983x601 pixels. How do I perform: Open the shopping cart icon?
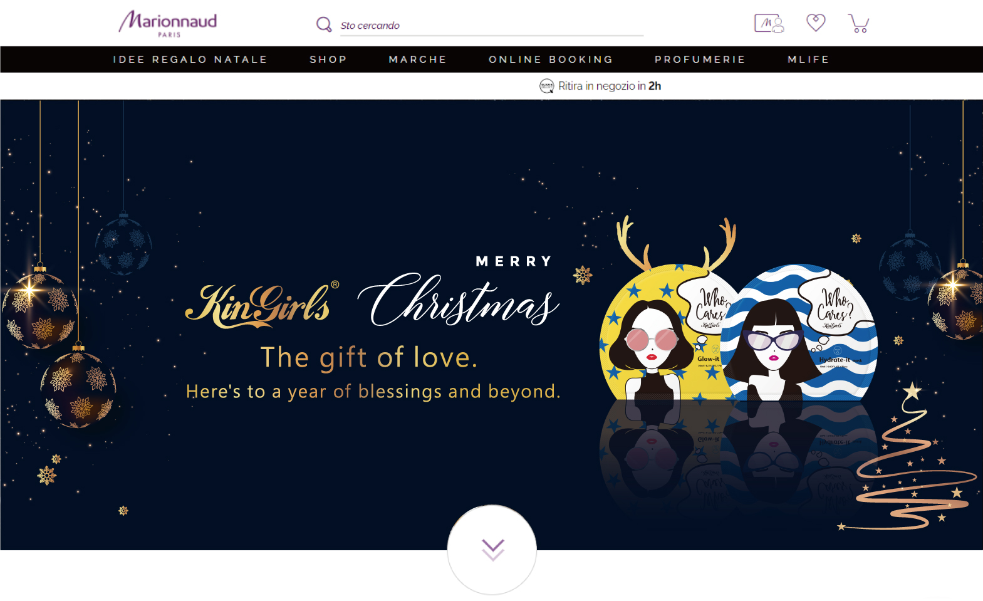click(x=858, y=23)
